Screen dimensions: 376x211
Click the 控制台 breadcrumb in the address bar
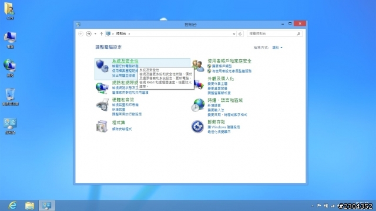[121, 34]
